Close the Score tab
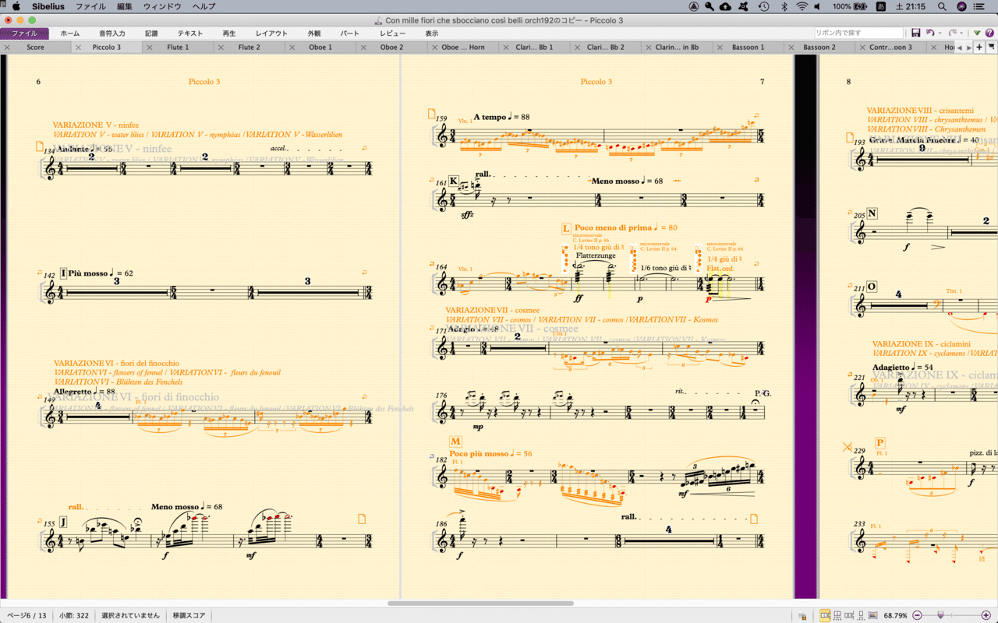Image resolution: width=998 pixels, height=623 pixels. pyautogui.click(x=7, y=48)
